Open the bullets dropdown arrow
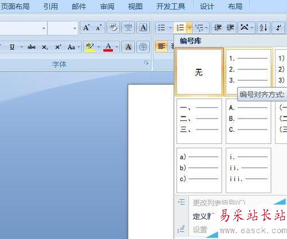The image size is (287, 239). pos(170,28)
